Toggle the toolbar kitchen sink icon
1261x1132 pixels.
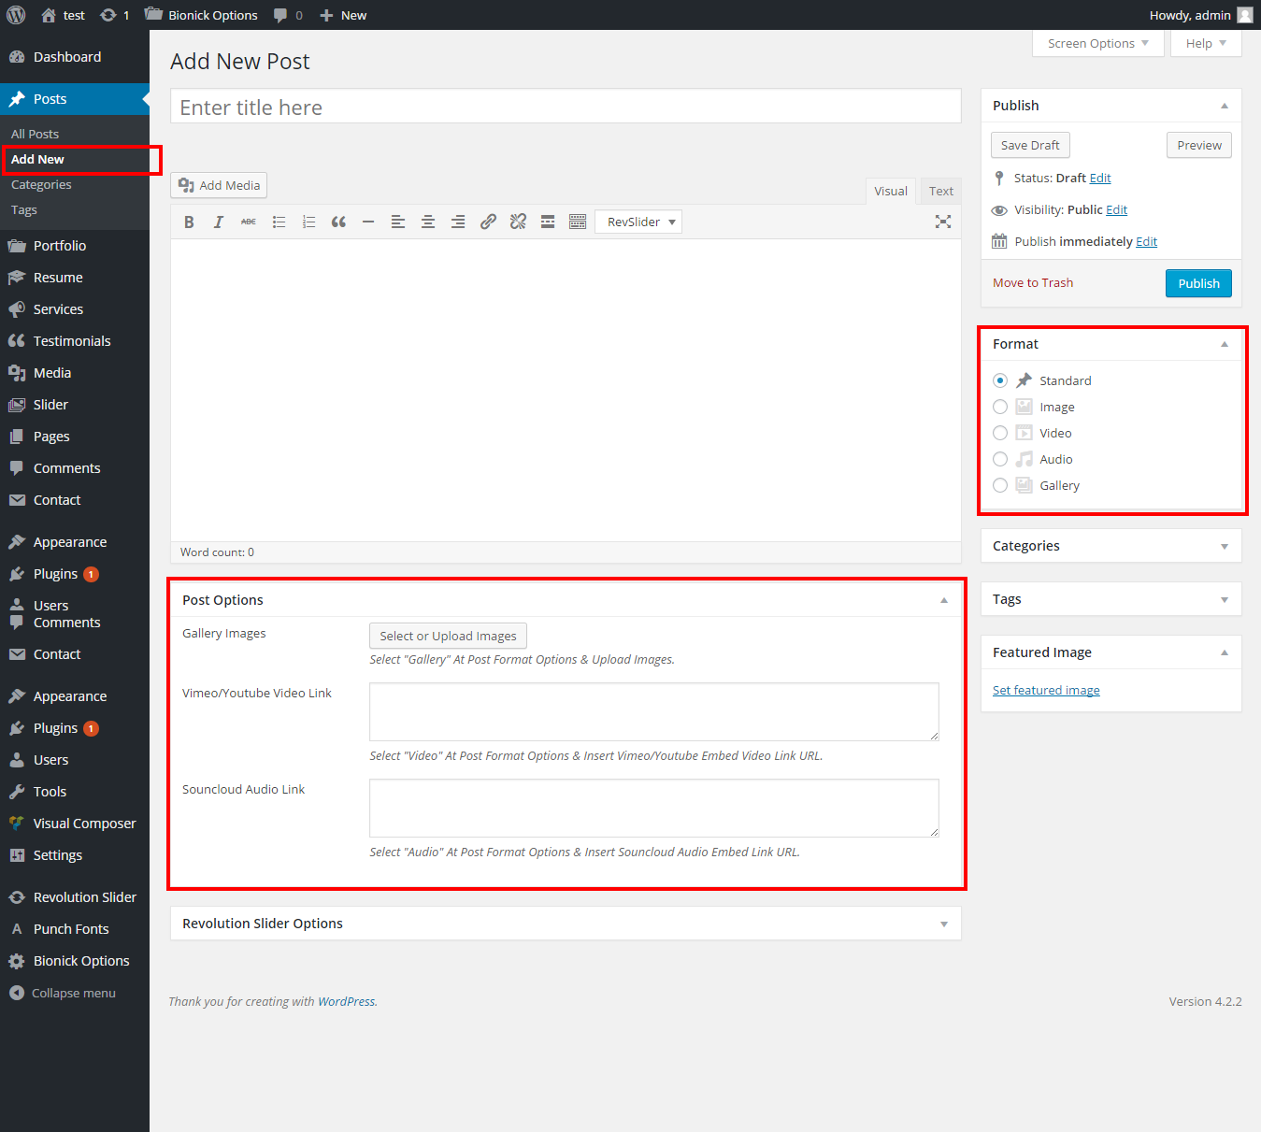click(578, 222)
